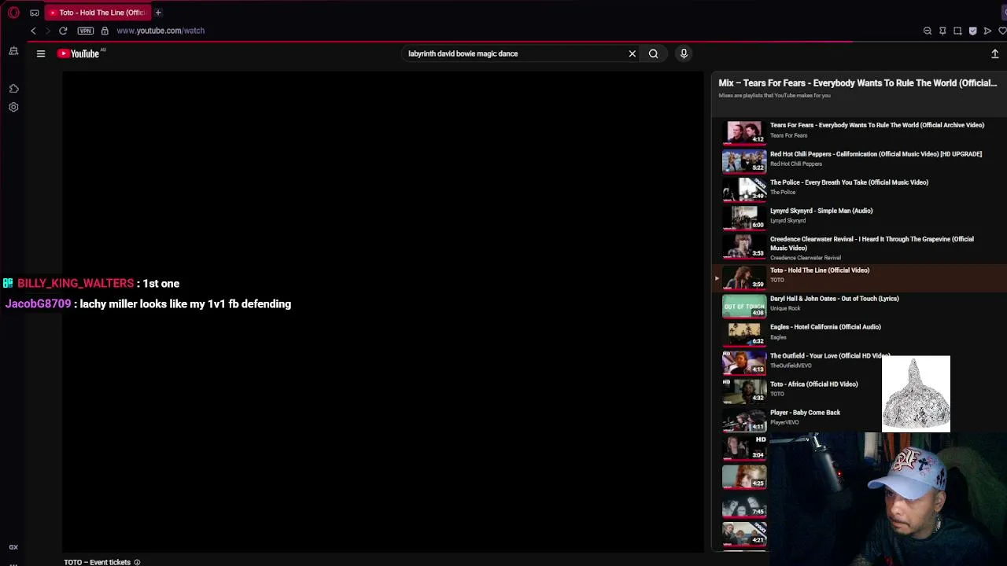This screenshot has width=1007, height=566.
Task: Open the TOTO – Event tickets link
Action: (97, 562)
